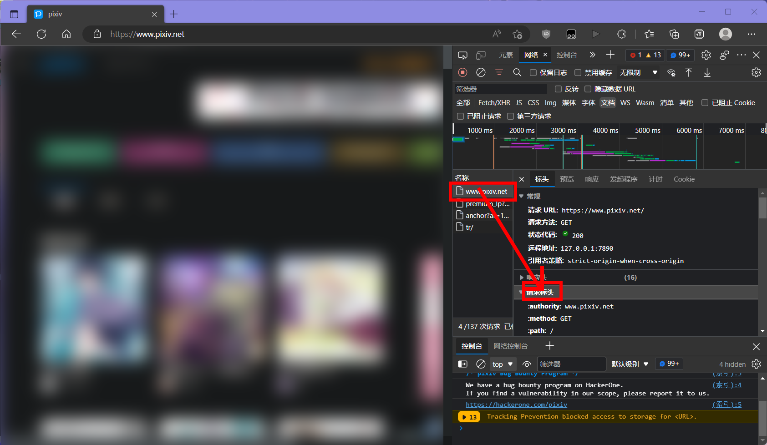Image resolution: width=767 pixels, height=445 pixels.
Task: Stop recording the network log
Action: pyautogui.click(x=462, y=72)
